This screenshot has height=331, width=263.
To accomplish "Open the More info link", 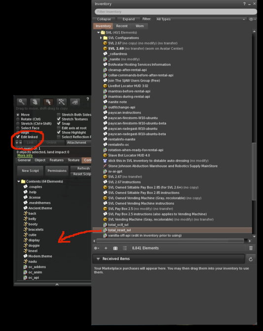I will 25,155.
